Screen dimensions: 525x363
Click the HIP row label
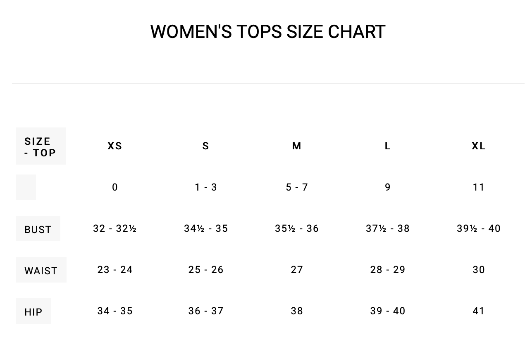click(33, 312)
